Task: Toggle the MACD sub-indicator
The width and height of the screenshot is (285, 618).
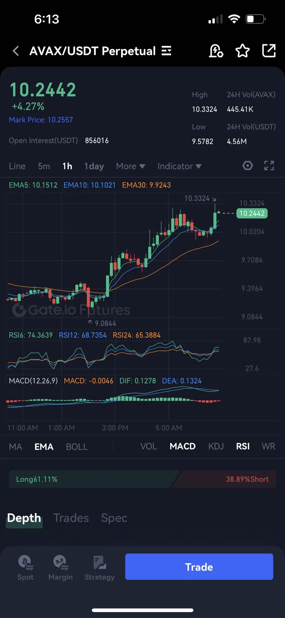Action: click(182, 446)
